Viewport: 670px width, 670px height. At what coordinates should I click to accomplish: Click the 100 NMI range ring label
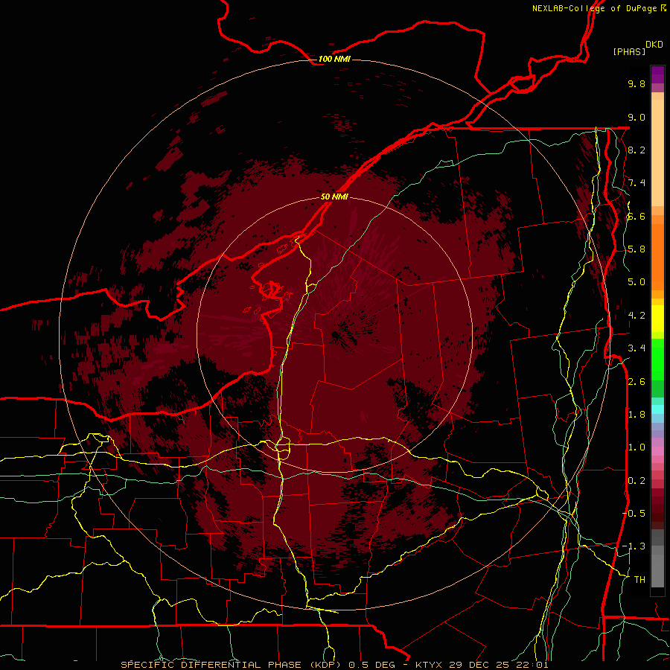coord(334,59)
